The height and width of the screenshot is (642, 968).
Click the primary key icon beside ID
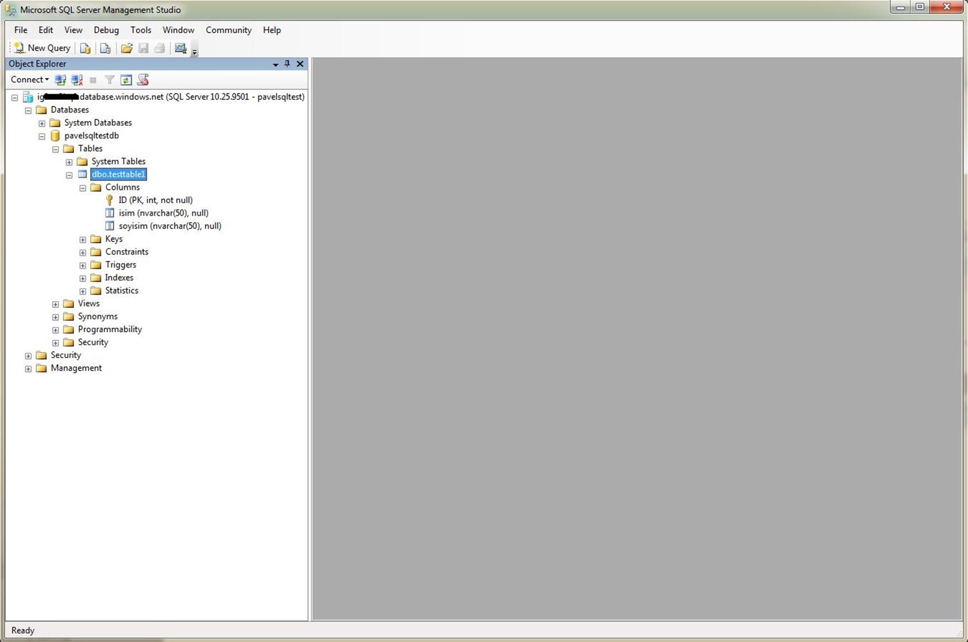[110, 200]
